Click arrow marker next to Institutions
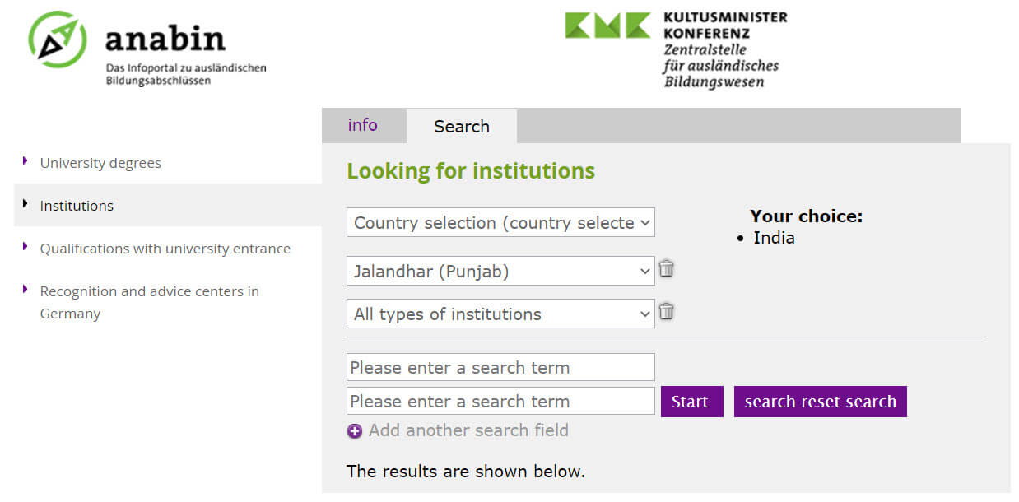1019x502 pixels. (26, 203)
